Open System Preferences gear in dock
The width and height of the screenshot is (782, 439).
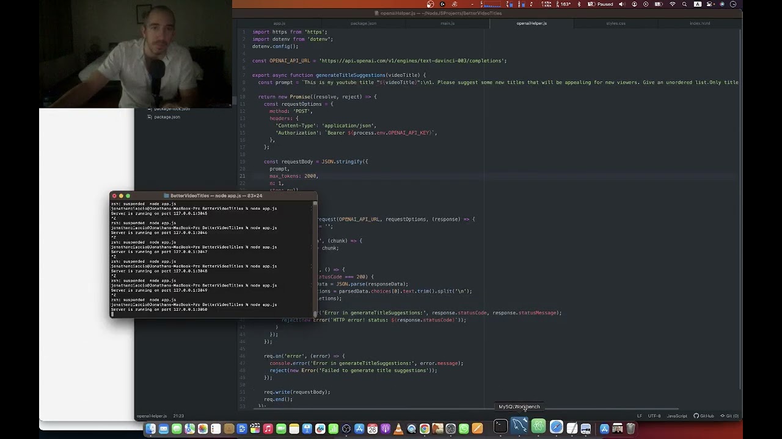pyautogui.click(x=450, y=429)
